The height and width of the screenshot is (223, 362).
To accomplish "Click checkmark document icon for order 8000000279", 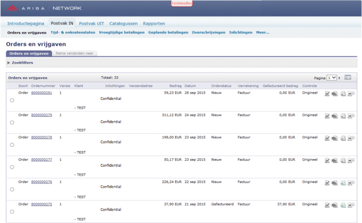I will 327,116.
